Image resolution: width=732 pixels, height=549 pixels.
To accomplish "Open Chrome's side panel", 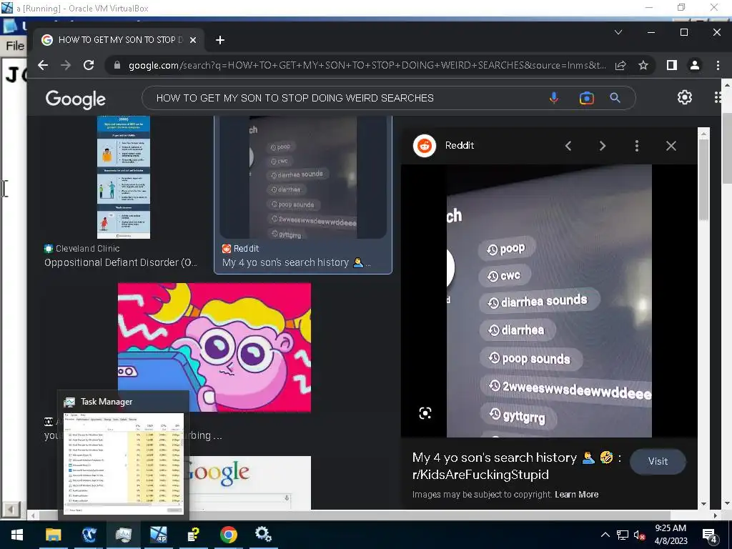I will (672, 65).
